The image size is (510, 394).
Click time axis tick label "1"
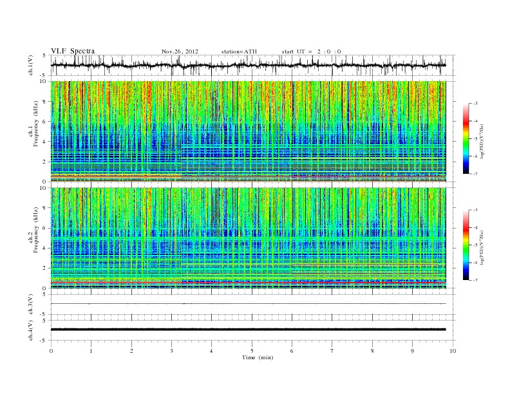pyautogui.click(x=91, y=351)
